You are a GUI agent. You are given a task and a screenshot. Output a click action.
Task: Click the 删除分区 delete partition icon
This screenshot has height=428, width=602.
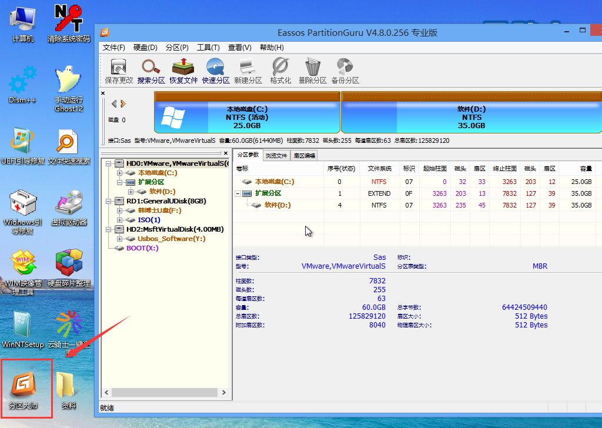click(x=312, y=66)
